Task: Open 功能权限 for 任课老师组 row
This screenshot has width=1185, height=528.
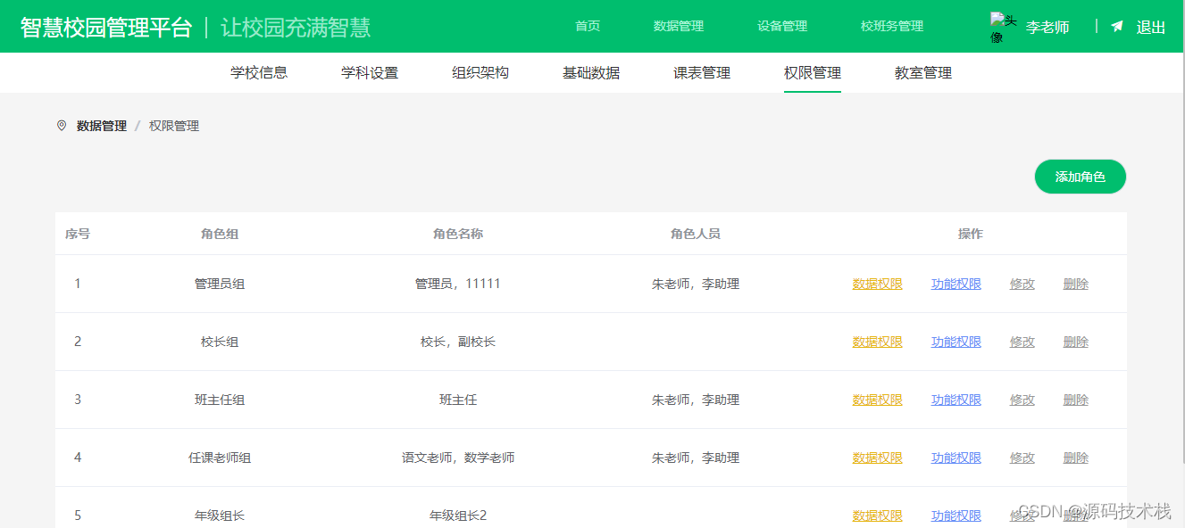Action: coord(956,458)
